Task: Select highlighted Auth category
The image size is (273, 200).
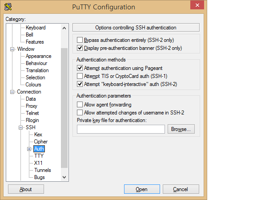Action: (x=39, y=149)
